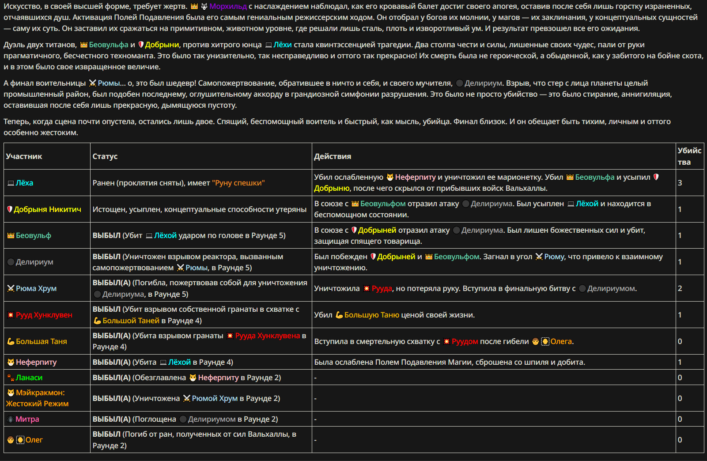Click the swords icon before Рюмы in finale paragraph
The width and height of the screenshot is (707, 461).
pyautogui.click(x=92, y=83)
